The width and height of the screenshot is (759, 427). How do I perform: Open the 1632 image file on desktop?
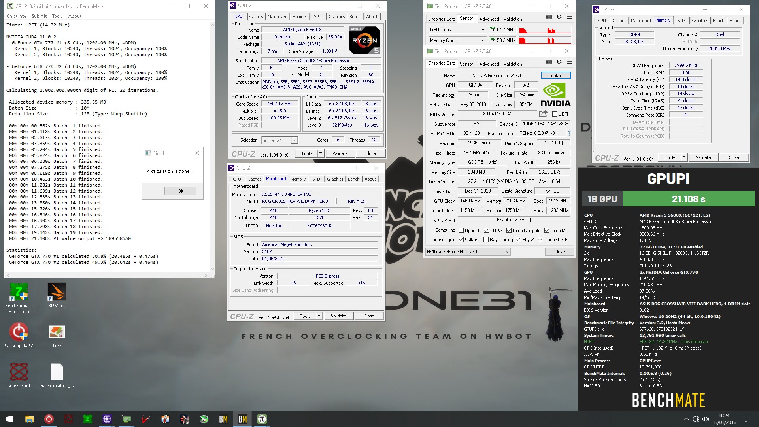tap(57, 335)
